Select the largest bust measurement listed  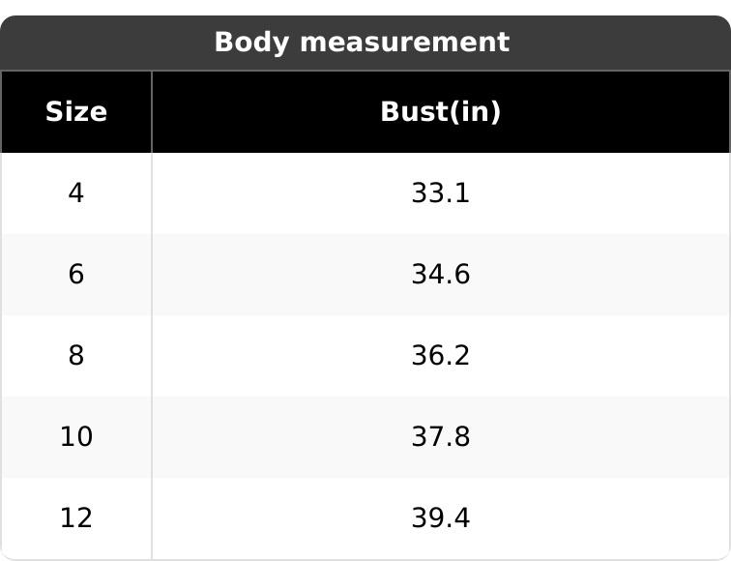(441, 518)
